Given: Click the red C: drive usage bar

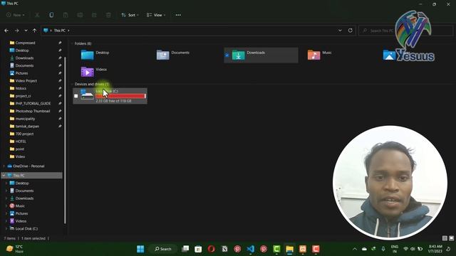Looking at the screenshot, I should click(120, 96).
